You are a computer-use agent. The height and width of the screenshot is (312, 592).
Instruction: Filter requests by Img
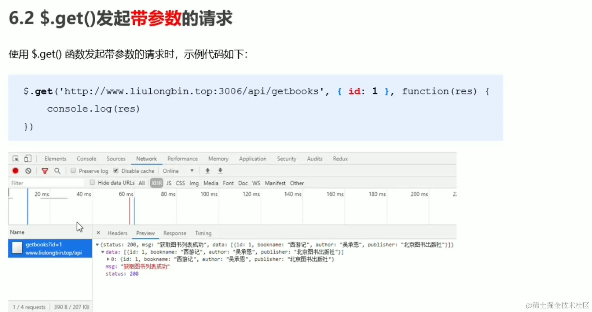point(194,183)
